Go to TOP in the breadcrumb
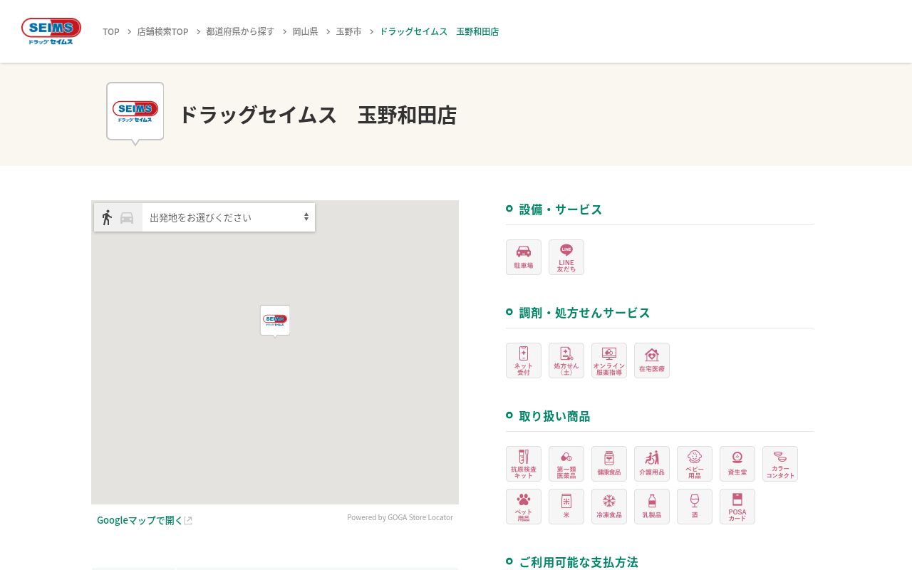 (111, 31)
